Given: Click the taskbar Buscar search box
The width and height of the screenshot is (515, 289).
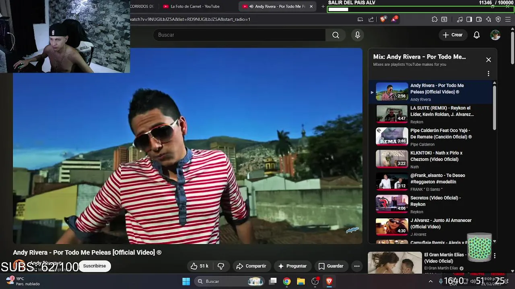Looking at the screenshot, I should (229, 281).
